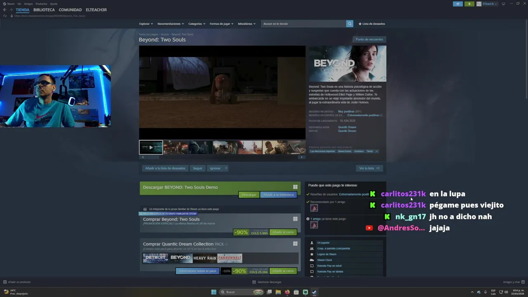
Task: Click Añadir a tu lista de deseados
Action: point(165,168)
